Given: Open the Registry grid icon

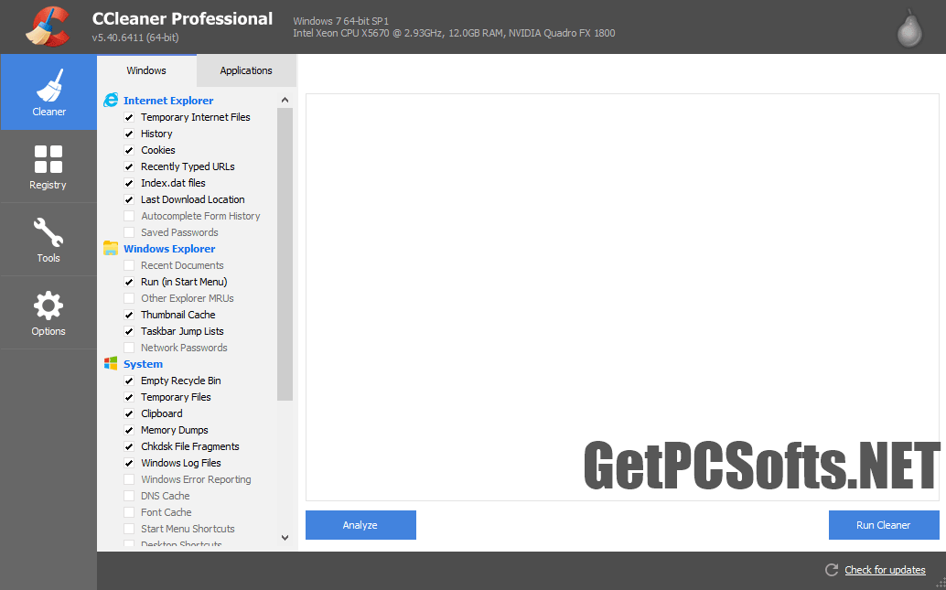Looking at the screenshot, I should coord(48,159).
